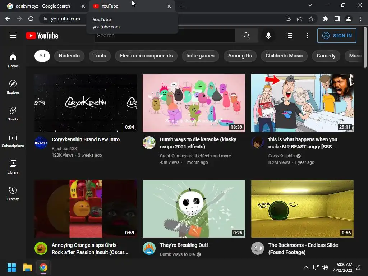Viewport: 368px width, 276px height.
Task: Open Explore in the sidebar
Action: point(13,87)
